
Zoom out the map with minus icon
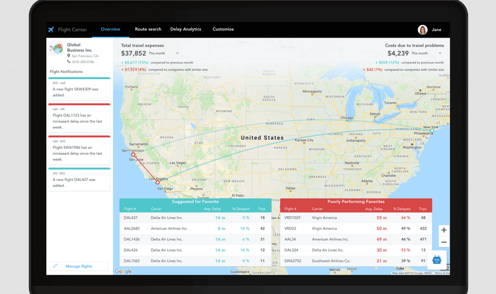click(444, 242)
